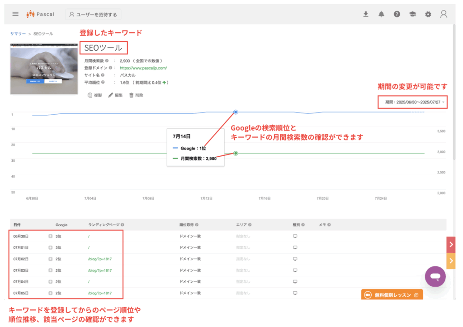Expand the orange chevron side panel

click(451, 261)
